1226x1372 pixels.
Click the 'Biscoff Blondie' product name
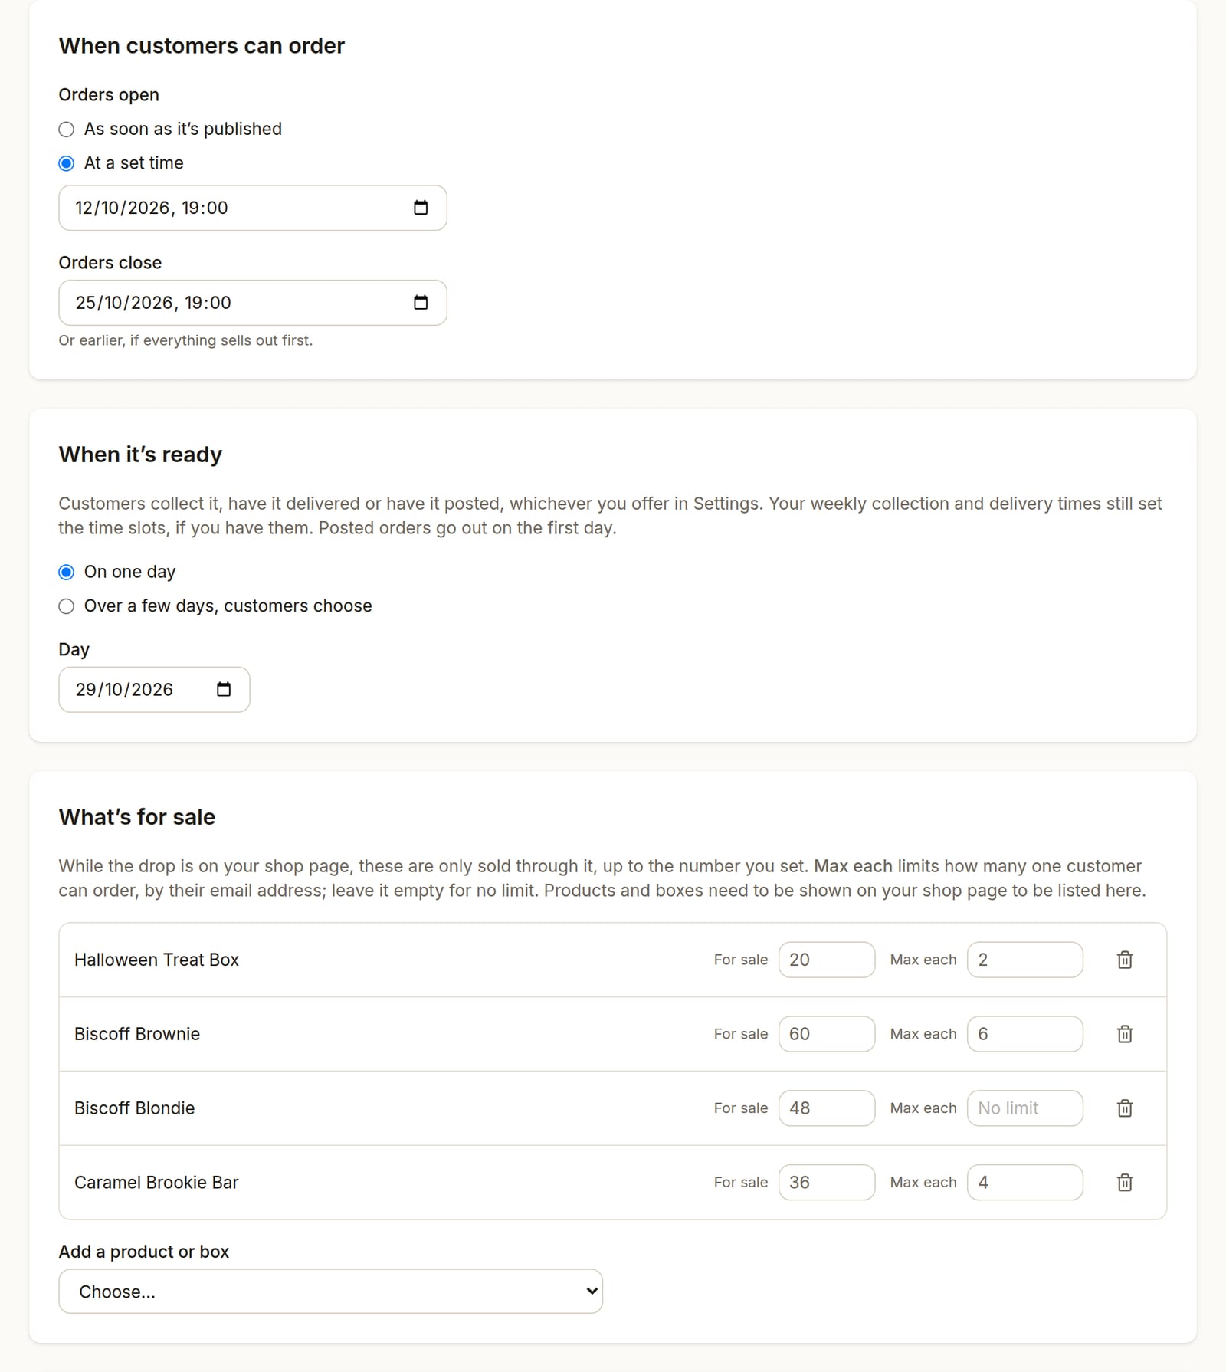pos(134,1108)
